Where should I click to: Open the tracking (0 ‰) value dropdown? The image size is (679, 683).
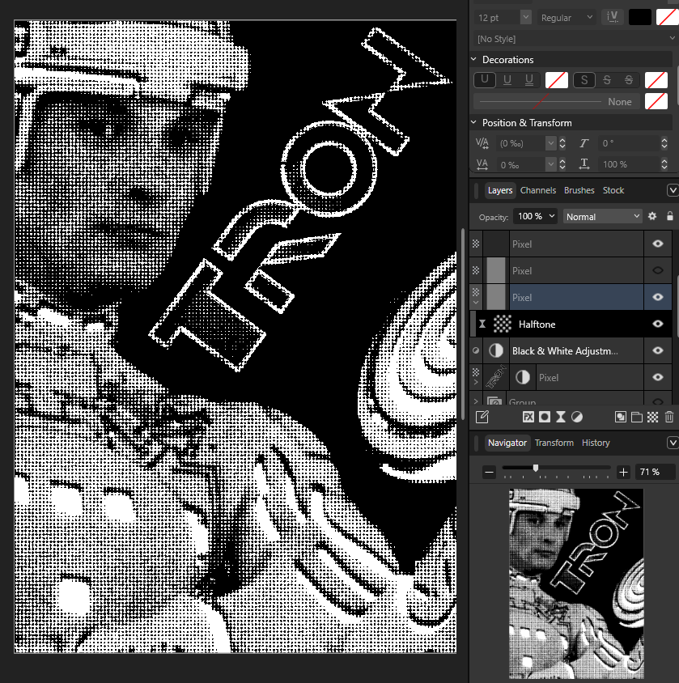click(x=550, y=143)
